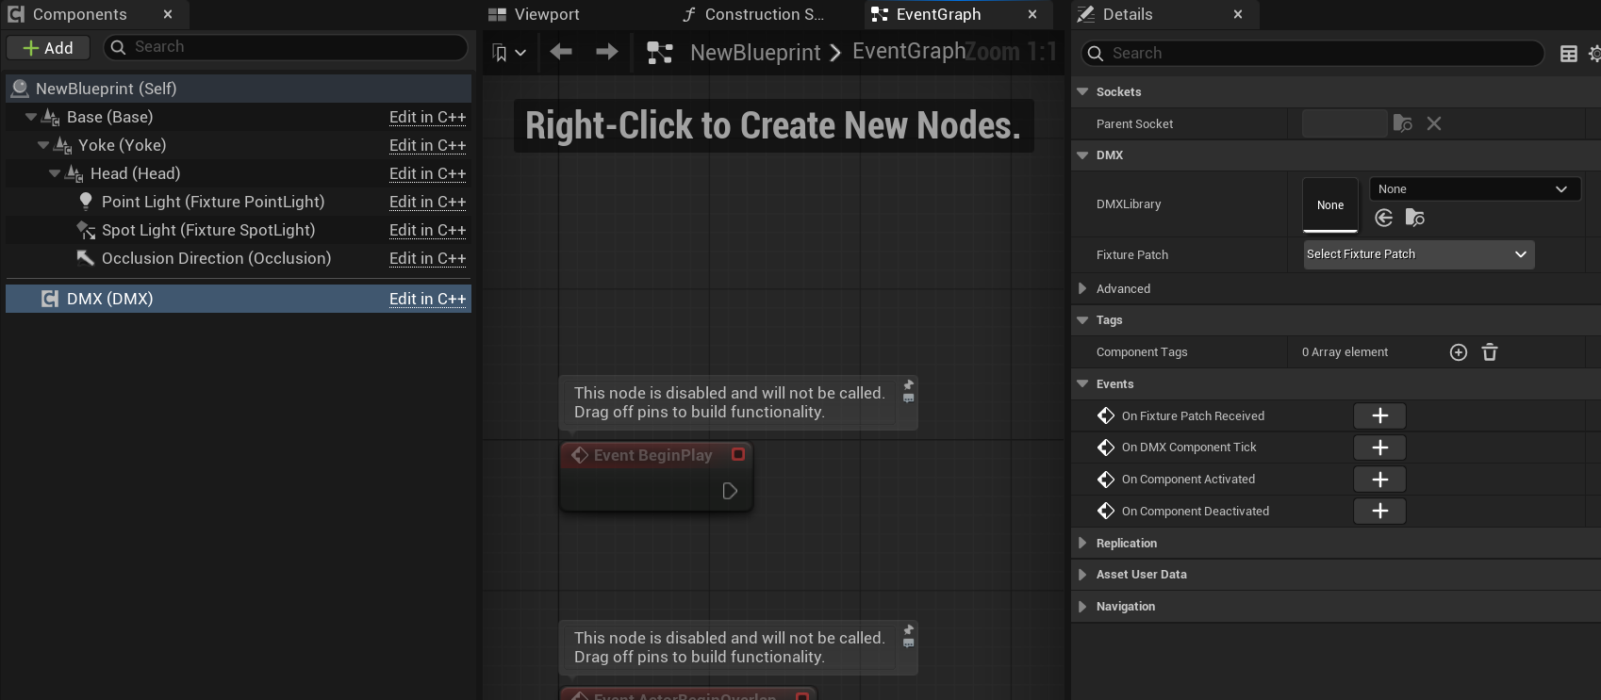
Task: Click EventGraph in the breadcrumb
Action: pos(908,51)
